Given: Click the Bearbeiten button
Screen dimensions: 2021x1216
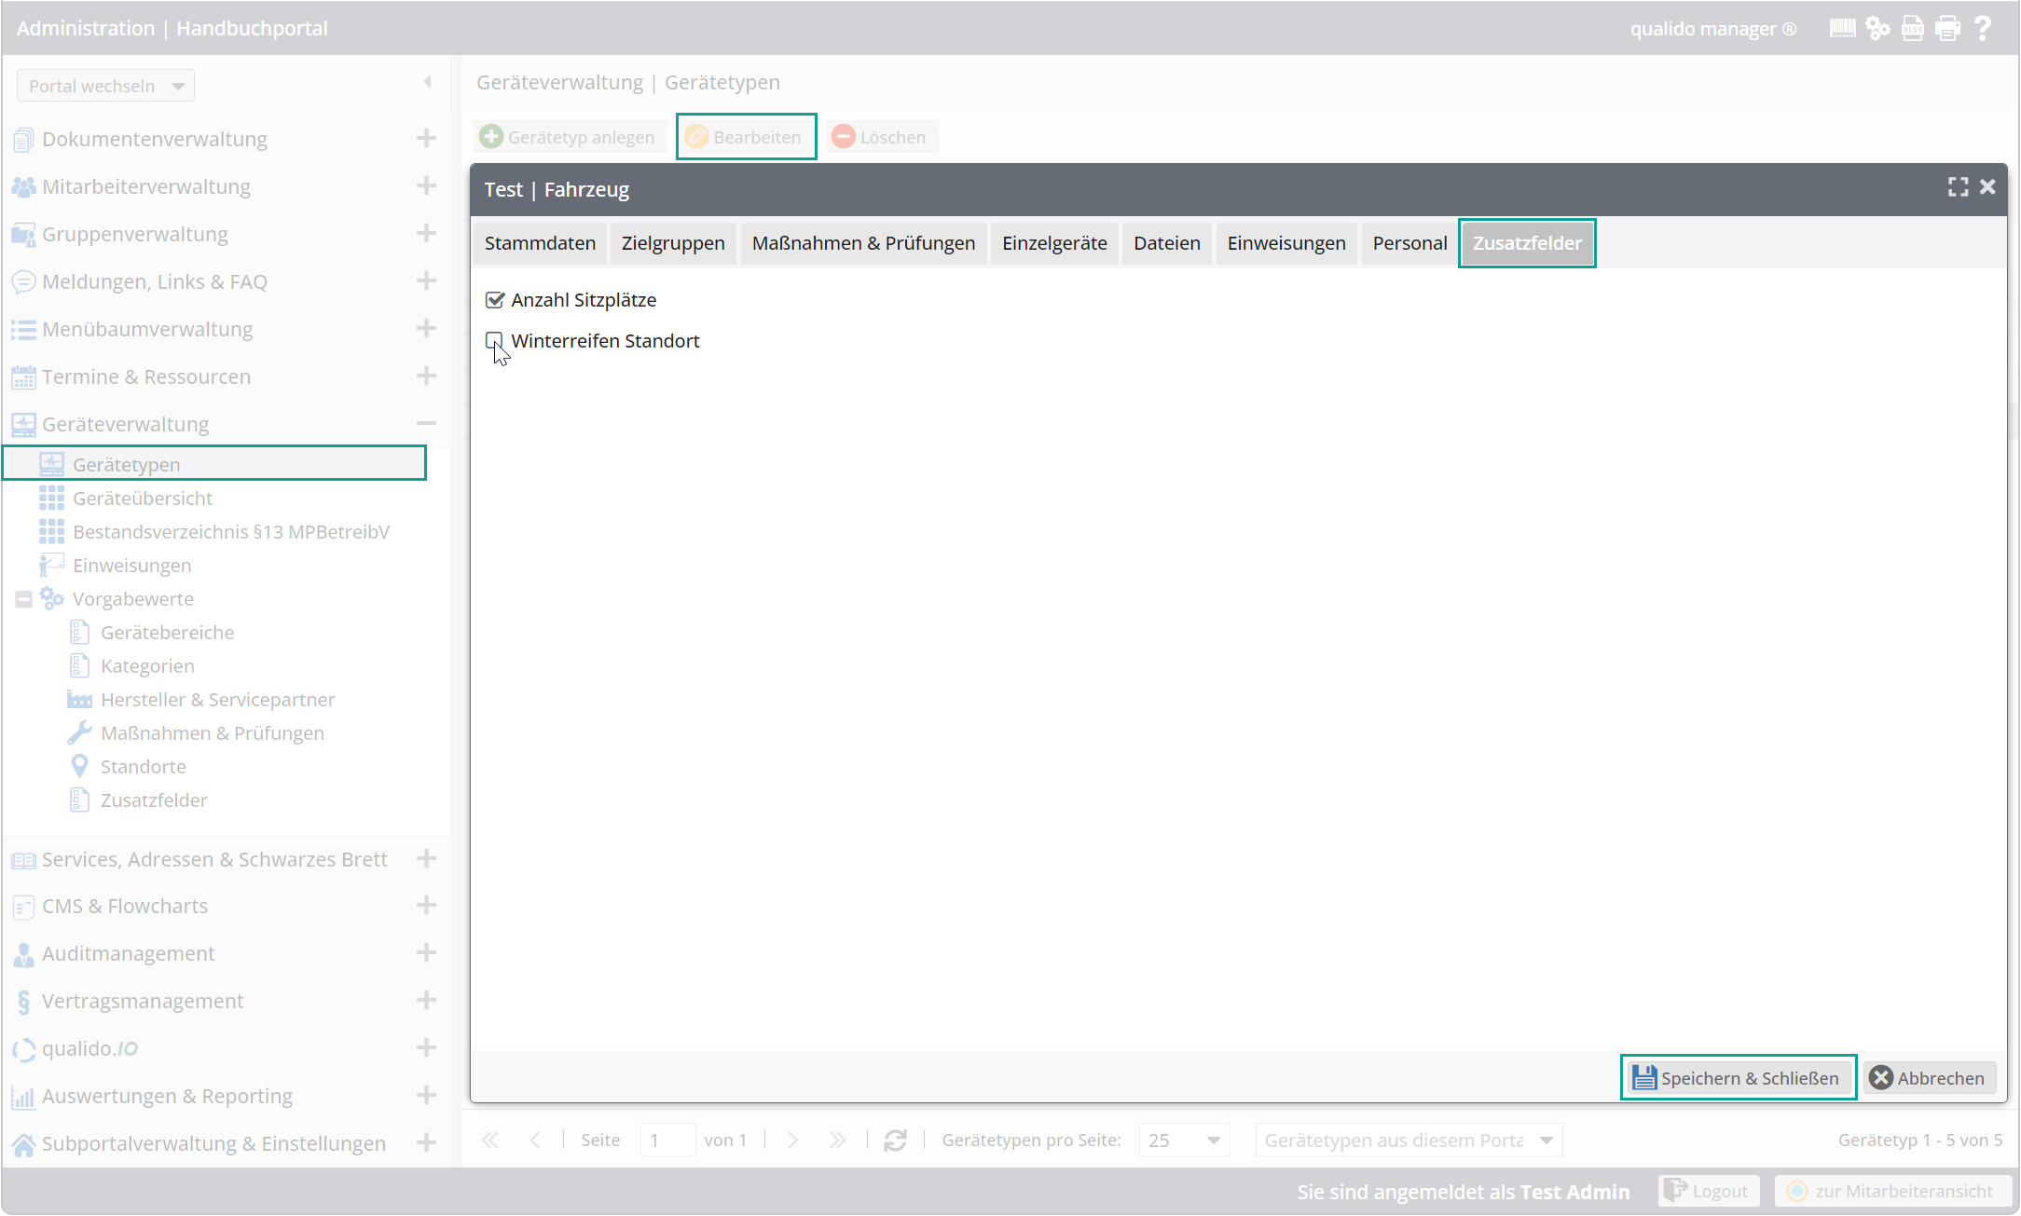Looking at the screenshot, I should tap(746, 137).
